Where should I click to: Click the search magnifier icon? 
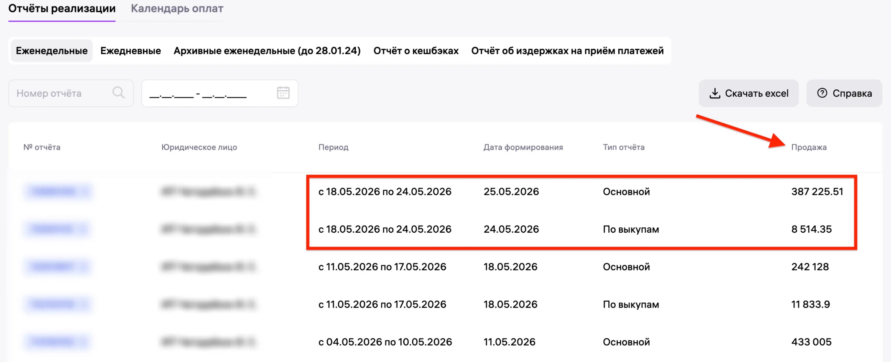point(119,93)
